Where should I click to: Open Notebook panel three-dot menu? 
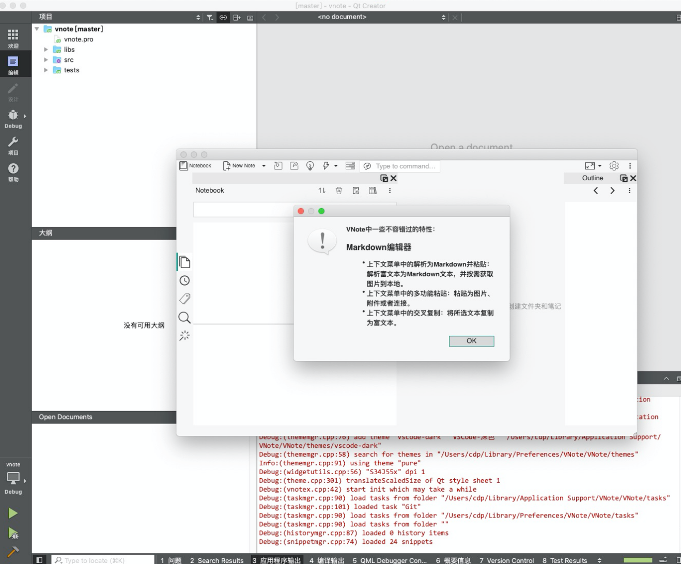390,191
